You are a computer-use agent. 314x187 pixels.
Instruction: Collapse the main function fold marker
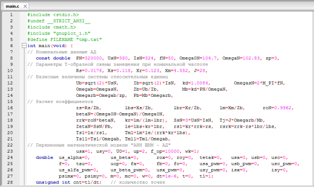(24, 46)
